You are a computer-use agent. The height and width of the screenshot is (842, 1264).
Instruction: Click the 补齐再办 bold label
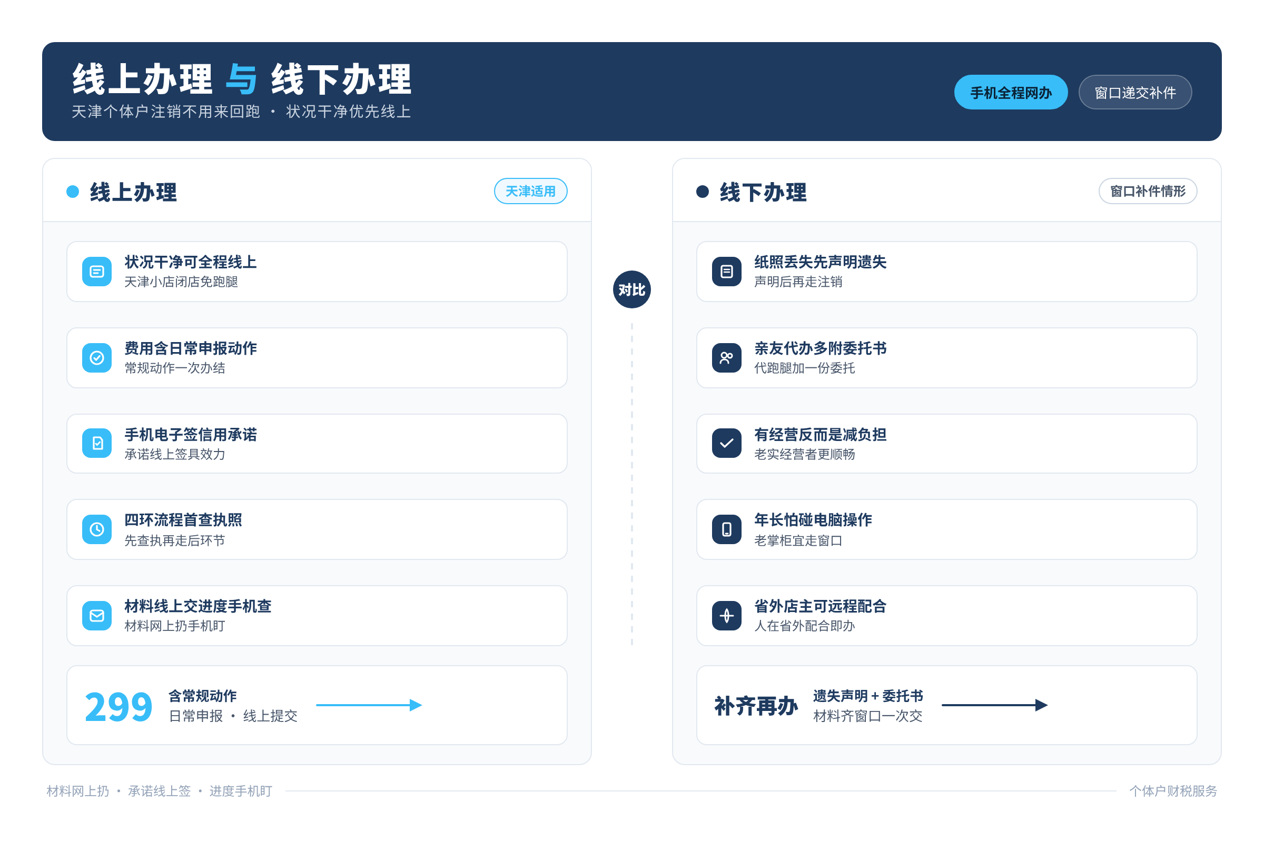pos(756,706)
